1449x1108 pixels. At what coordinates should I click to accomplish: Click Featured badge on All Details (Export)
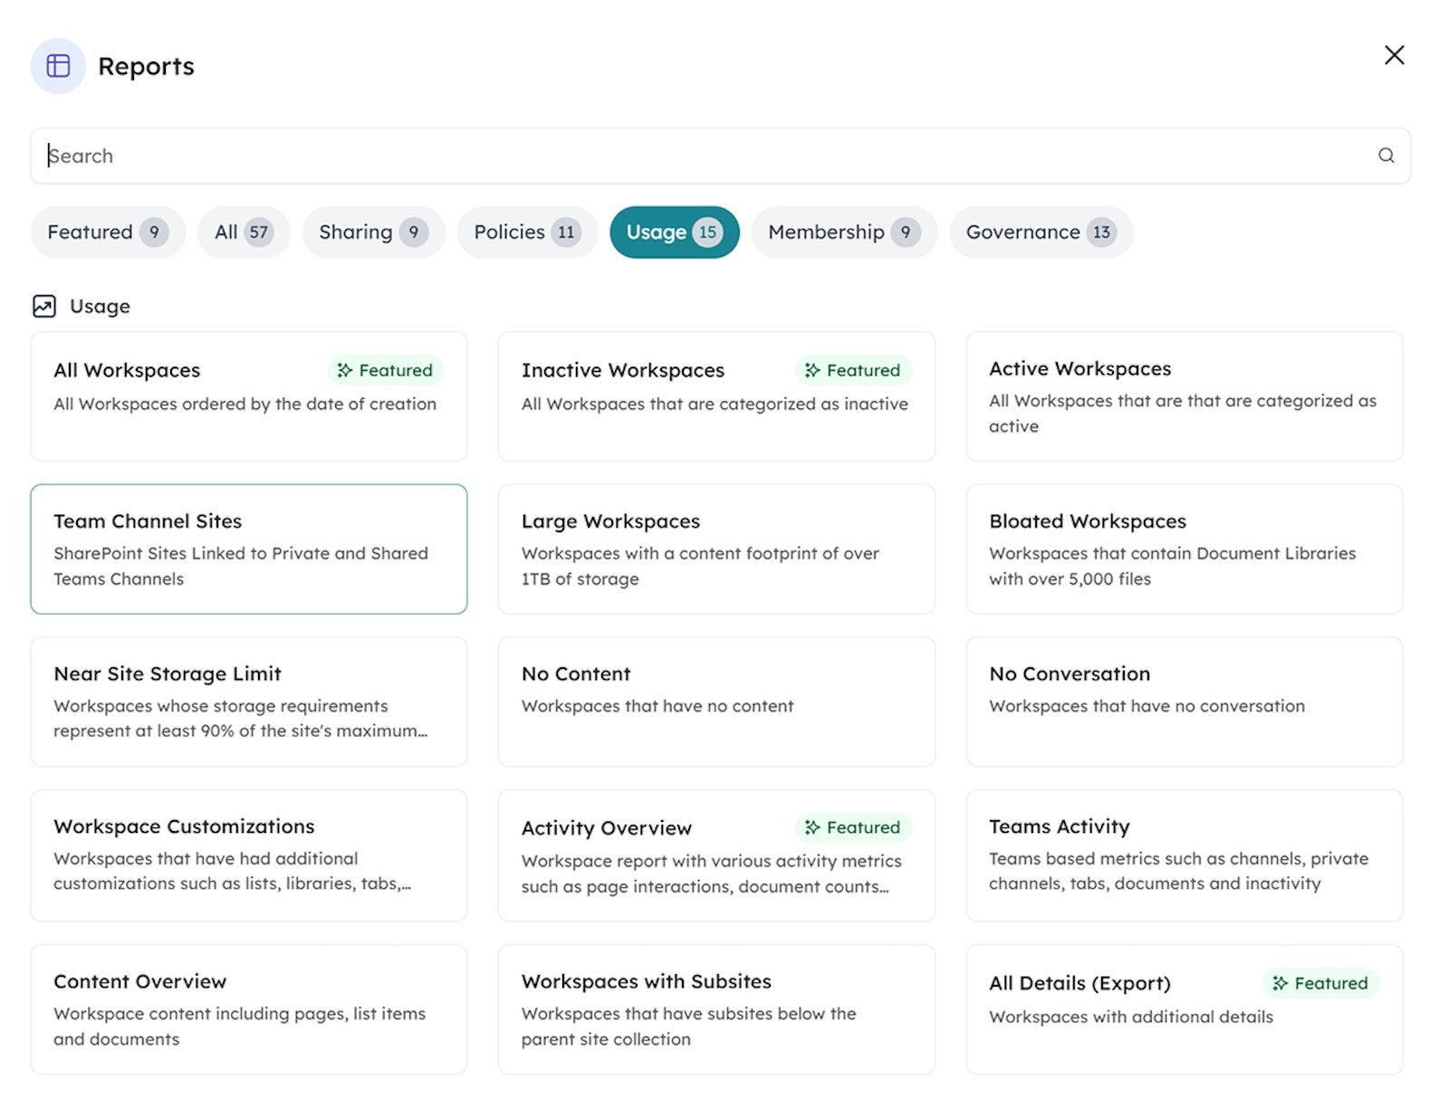coord(1319,983)
